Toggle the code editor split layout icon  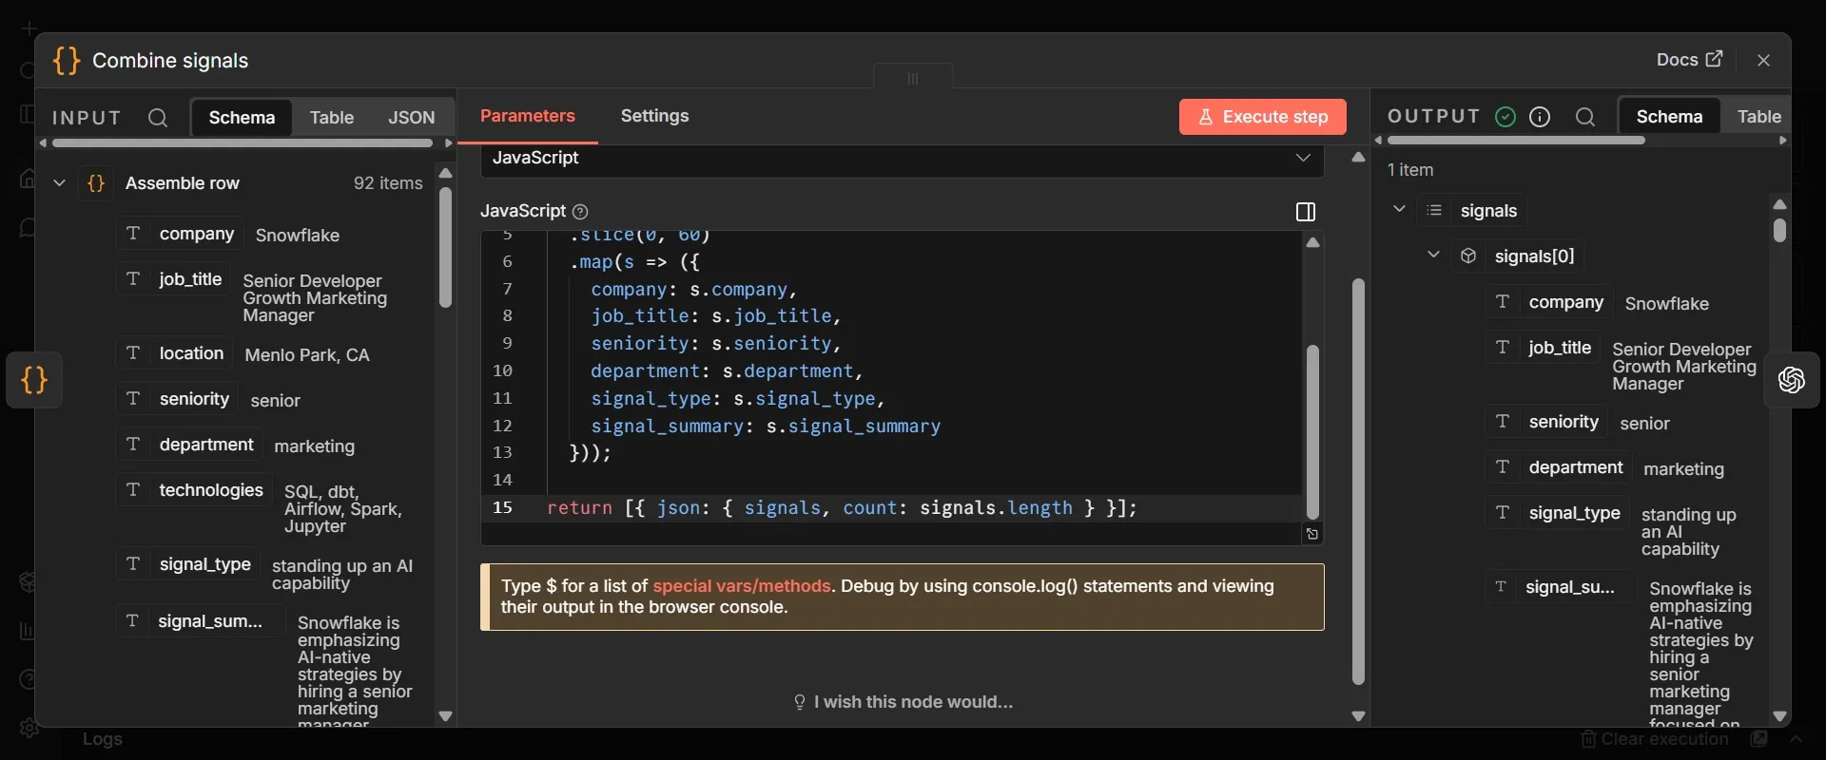[x=1306, y=212]
